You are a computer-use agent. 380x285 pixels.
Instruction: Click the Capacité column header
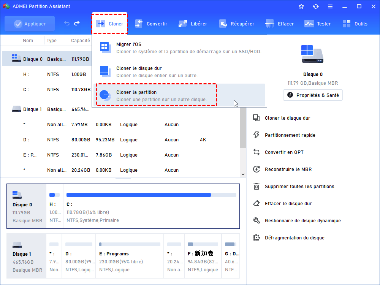click(80, 41)
